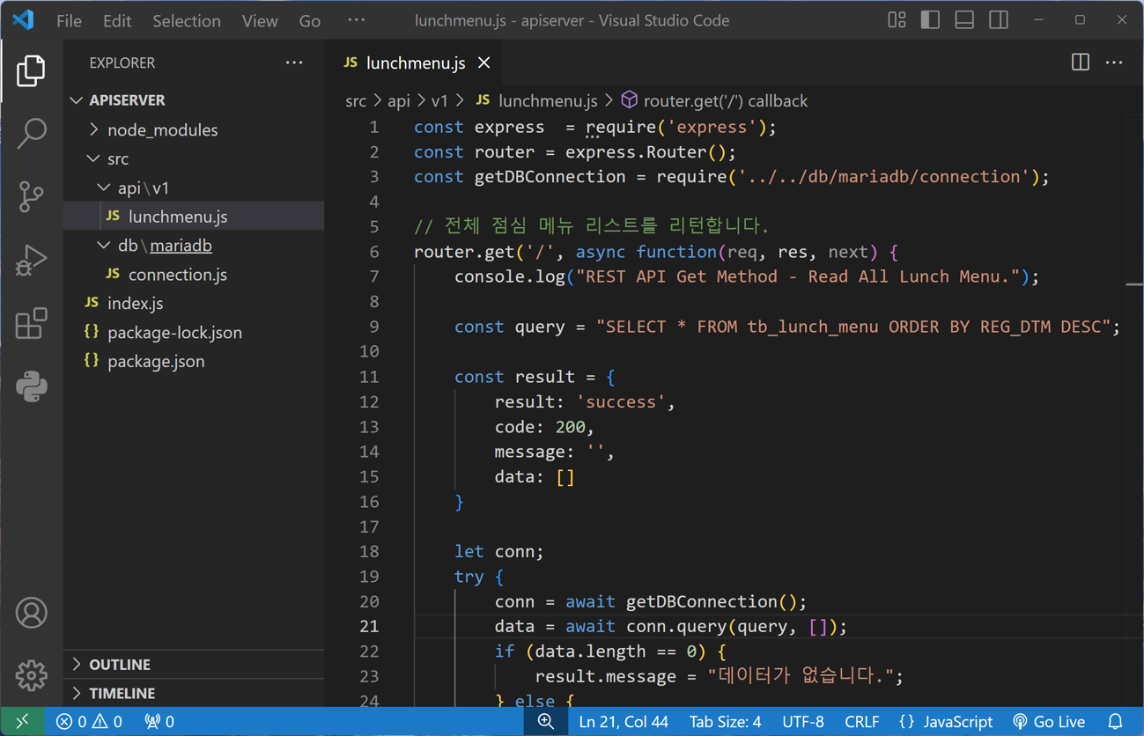1144x736 pixels.
Task: Click the src breadcrumb segment
Action: 355,101
